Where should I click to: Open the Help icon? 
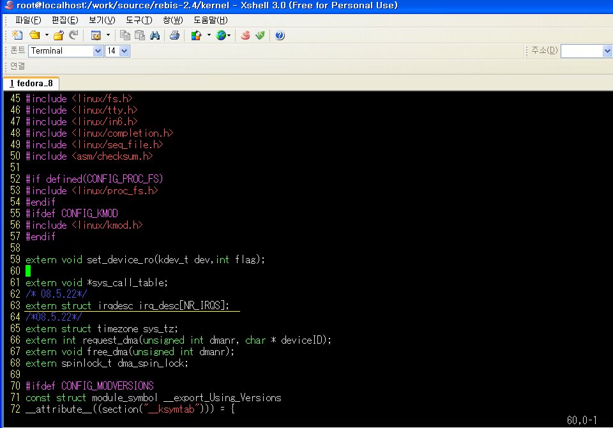tap(279, 35)
